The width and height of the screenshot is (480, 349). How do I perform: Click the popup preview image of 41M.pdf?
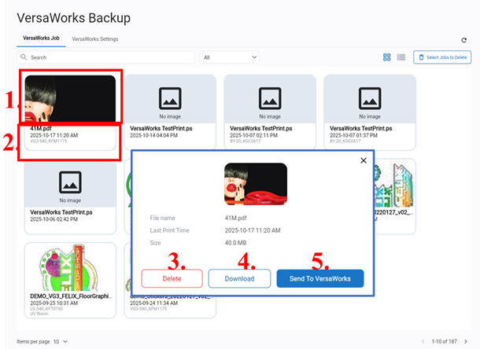click(256, 184)
